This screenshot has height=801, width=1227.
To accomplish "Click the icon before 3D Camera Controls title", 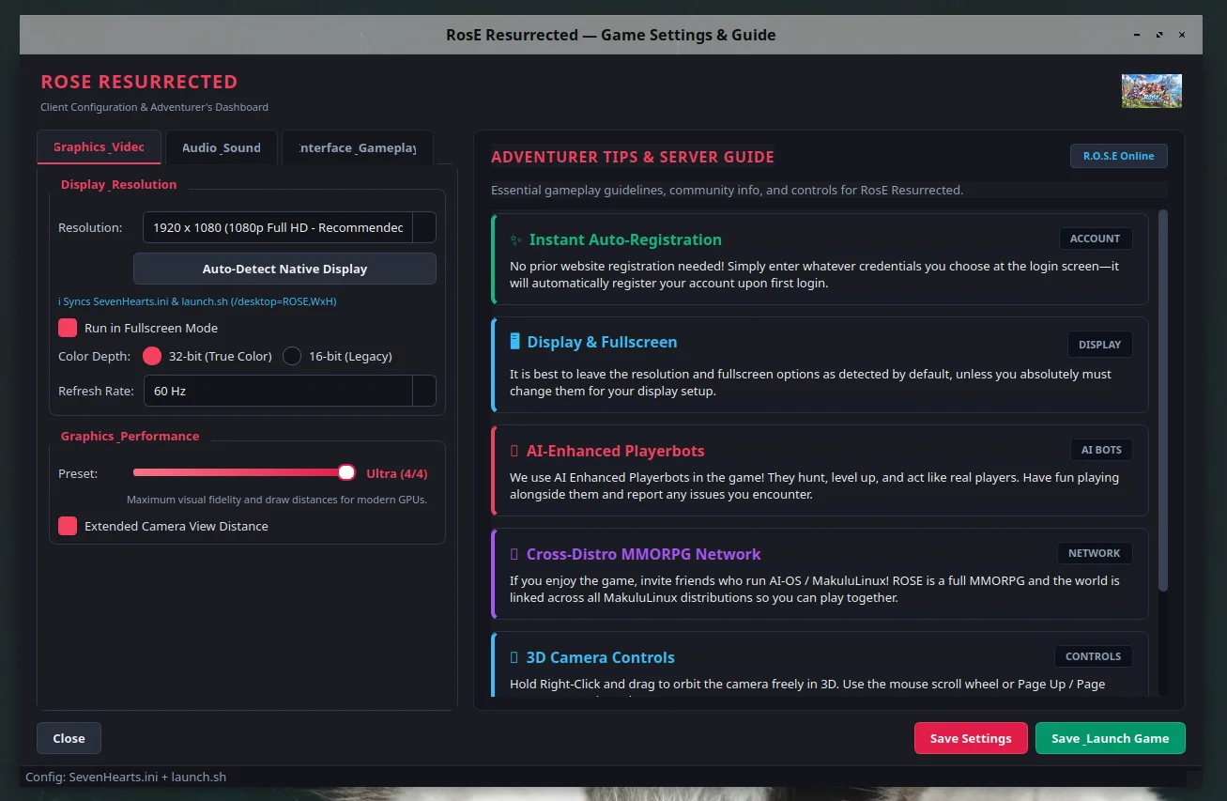I will tap(514, 657).
